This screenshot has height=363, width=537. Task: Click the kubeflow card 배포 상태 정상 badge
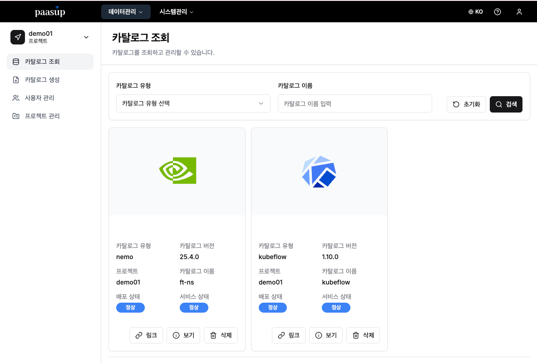(273, 308)
